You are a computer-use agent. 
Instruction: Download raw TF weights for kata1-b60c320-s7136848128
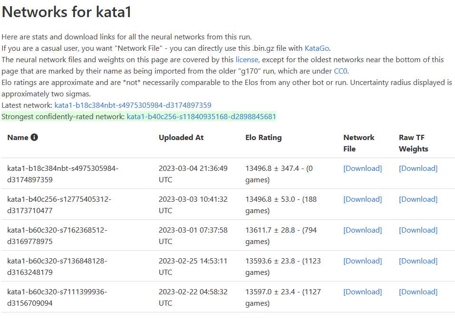click(x=418, y=261)
